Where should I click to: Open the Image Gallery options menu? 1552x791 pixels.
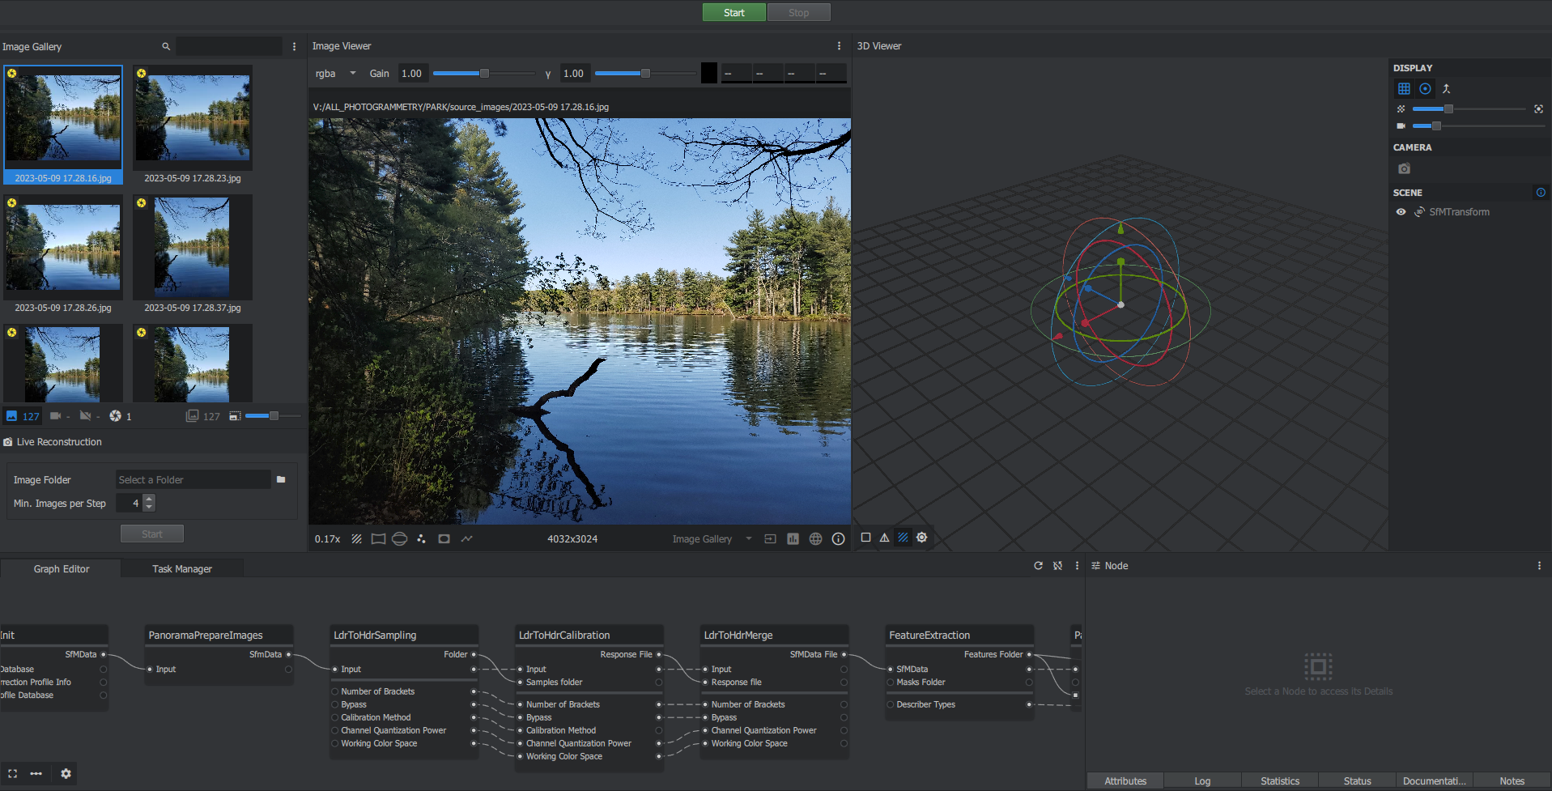pyautogui.click(x=294, y=47)
